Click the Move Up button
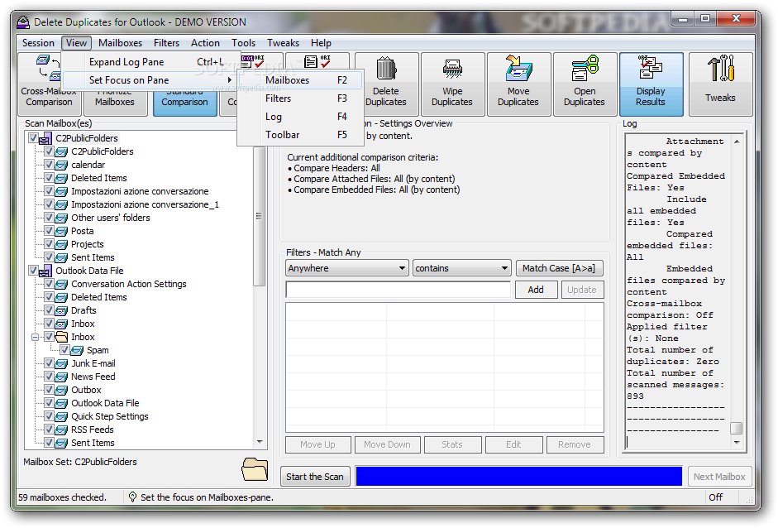Viewport: 778px width, 528px height. click(x=317, y=444)
